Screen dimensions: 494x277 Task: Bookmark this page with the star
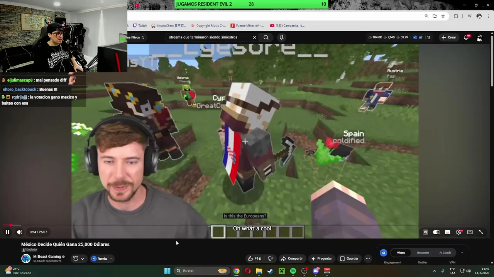point(443,16)
